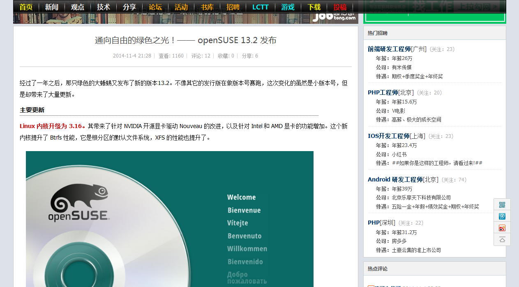Click company name 小红书
519x287 pixels.
(x=399, y=154)
